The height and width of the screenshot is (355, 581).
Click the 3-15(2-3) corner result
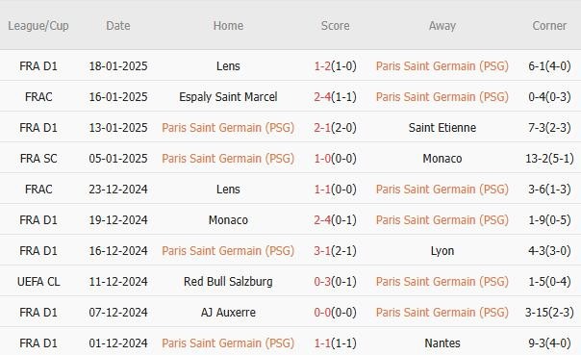549,312
